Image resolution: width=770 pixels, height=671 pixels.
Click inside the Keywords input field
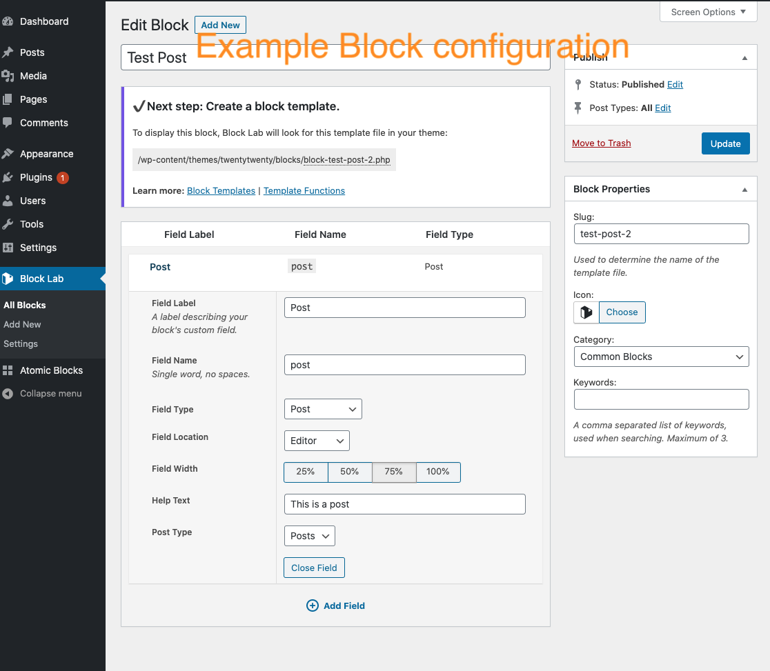coord(660,399)
